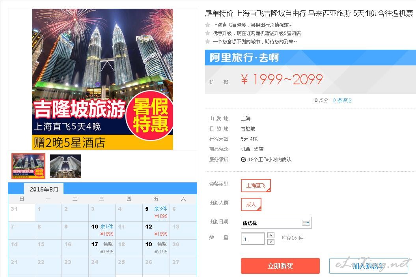
Task: Select the second Petronas towers thumbnail
Action: pos(65,166)
